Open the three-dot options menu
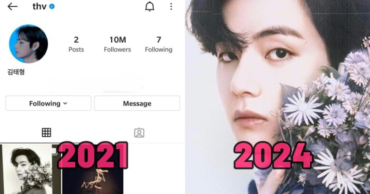This screenshot has width=370, height=194. 171,6
